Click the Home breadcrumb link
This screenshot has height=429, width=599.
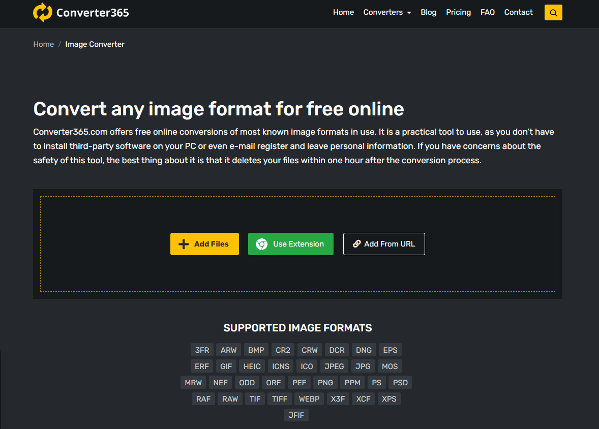[43, 44]
